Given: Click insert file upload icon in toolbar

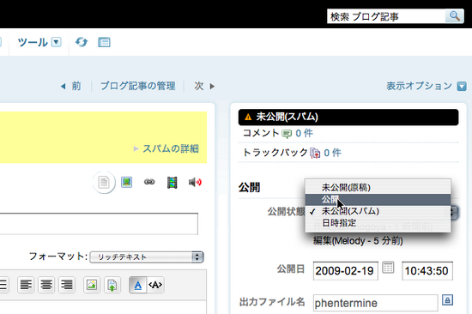Looking at the screenshot, I should (x=112, y=285).
